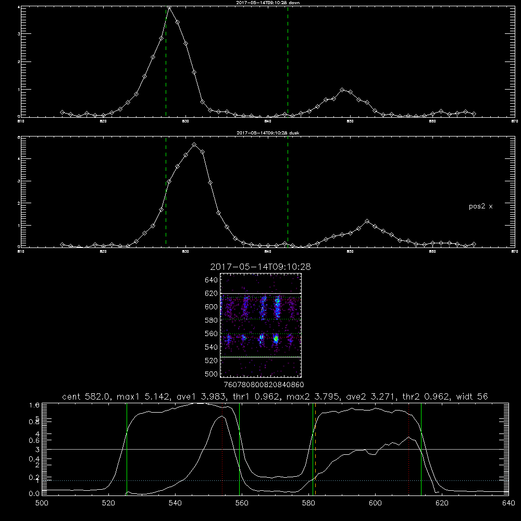Click the 0.6 y-axis label of bottom plot
This screenshot has height=521, width=521.
pyautogui.click(x=34, y=440)
